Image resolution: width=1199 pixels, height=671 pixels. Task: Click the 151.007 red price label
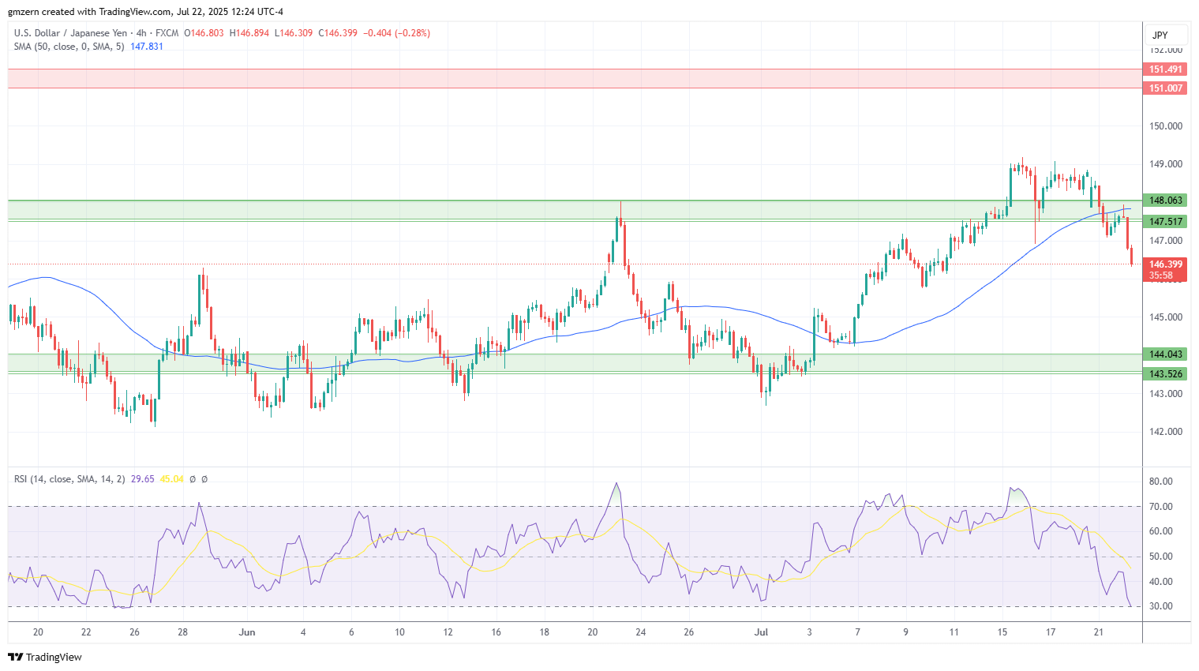point(1165,88)
